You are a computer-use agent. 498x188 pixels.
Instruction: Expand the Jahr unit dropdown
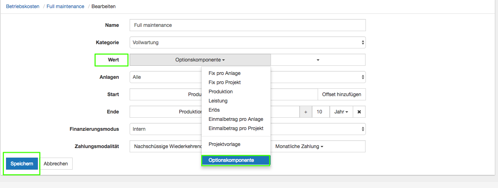click(341, 112)
